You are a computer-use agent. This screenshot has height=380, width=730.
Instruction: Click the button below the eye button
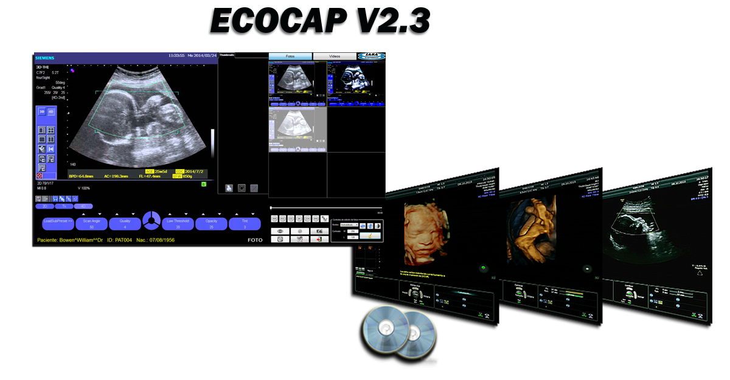[x=280, y=239]
